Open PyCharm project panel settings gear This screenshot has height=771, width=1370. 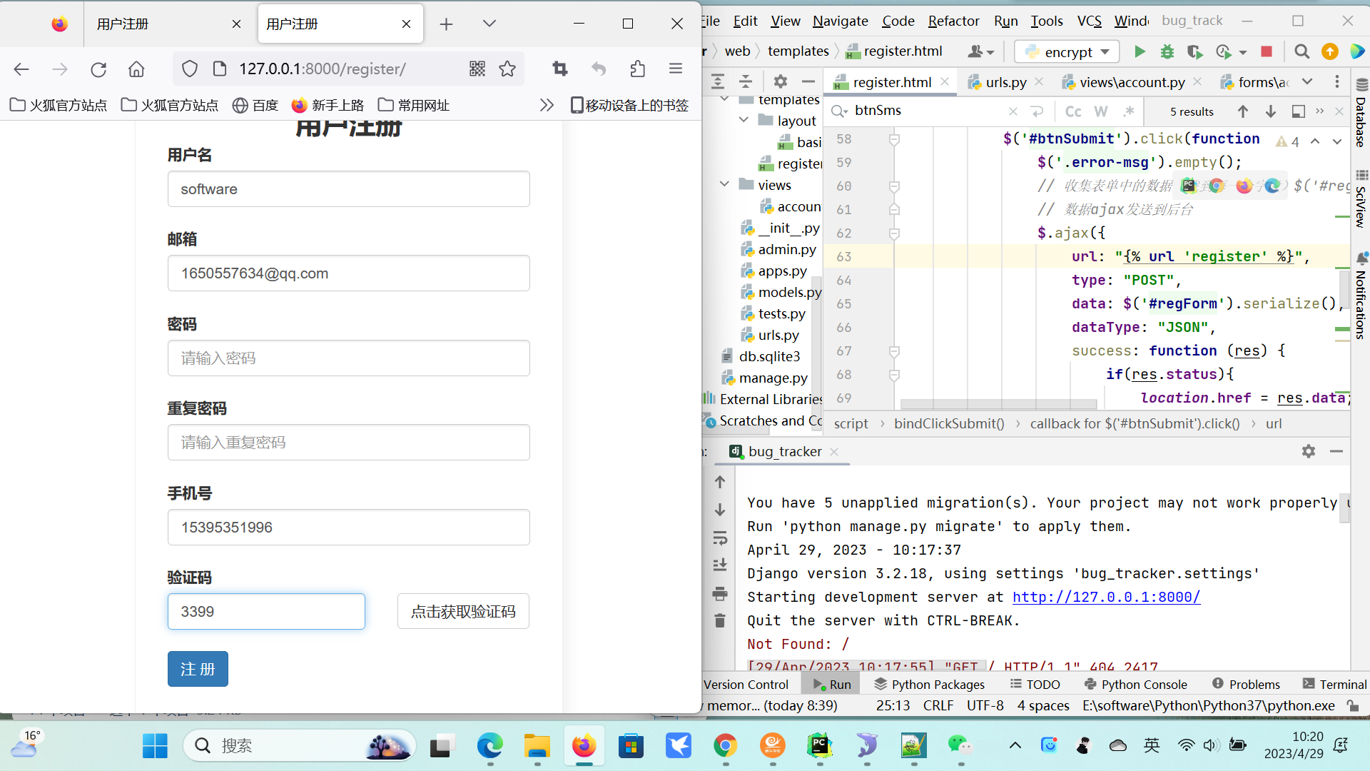781,81
